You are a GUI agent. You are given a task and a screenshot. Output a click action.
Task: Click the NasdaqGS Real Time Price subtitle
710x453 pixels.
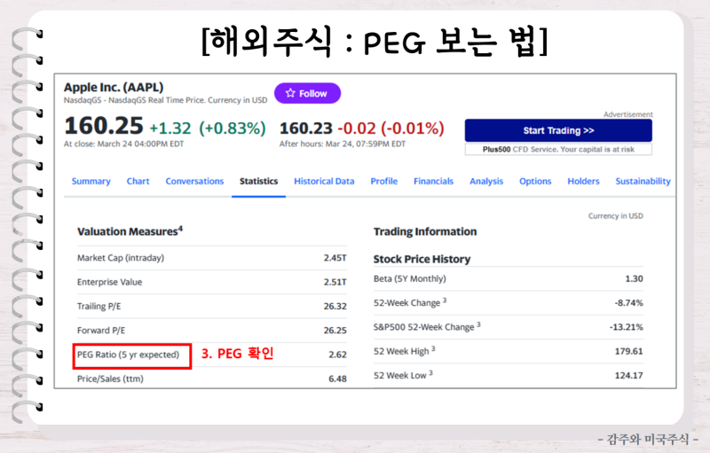pyautogui.click(x=166, y=100)
